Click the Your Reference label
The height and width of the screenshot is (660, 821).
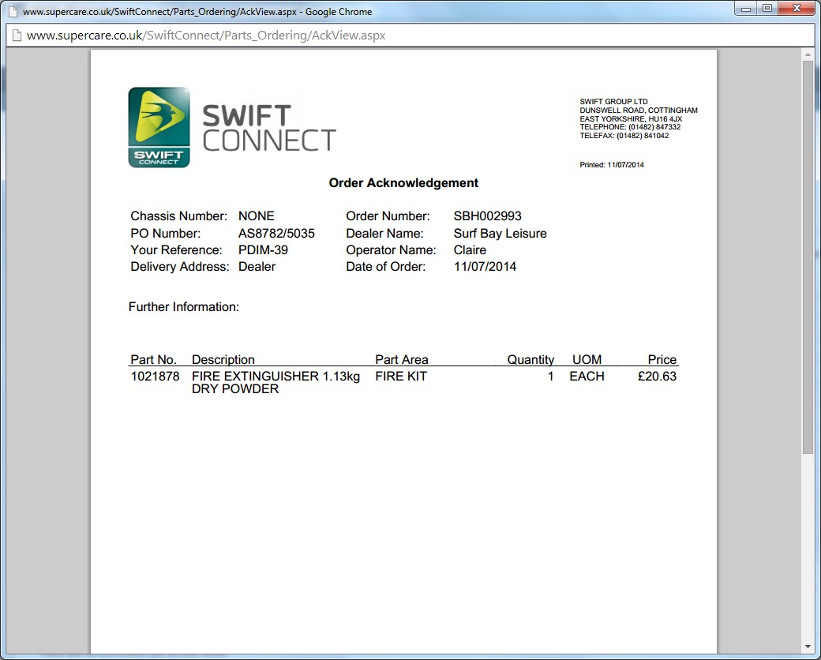pos(176,249)
